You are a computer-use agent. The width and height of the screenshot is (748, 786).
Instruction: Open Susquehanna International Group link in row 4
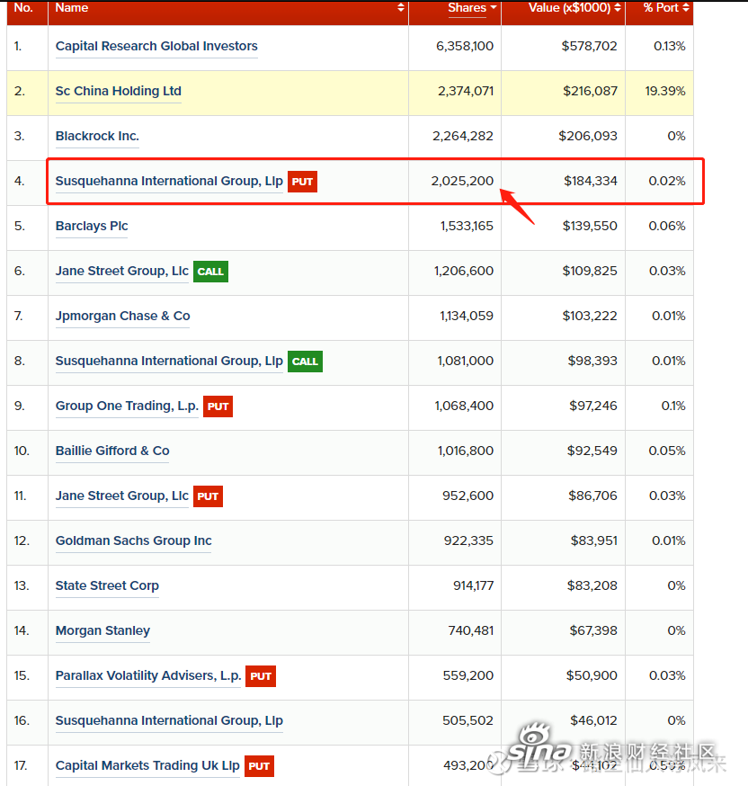coord(169,181)
